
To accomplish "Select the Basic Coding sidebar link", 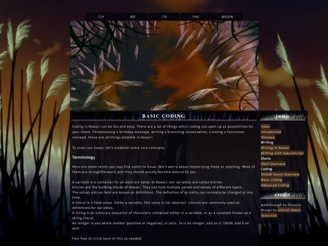I will pos(272,180).
